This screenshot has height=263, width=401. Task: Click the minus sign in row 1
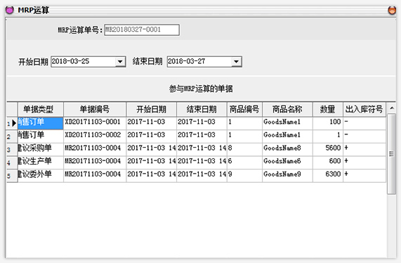coord(346,122)
